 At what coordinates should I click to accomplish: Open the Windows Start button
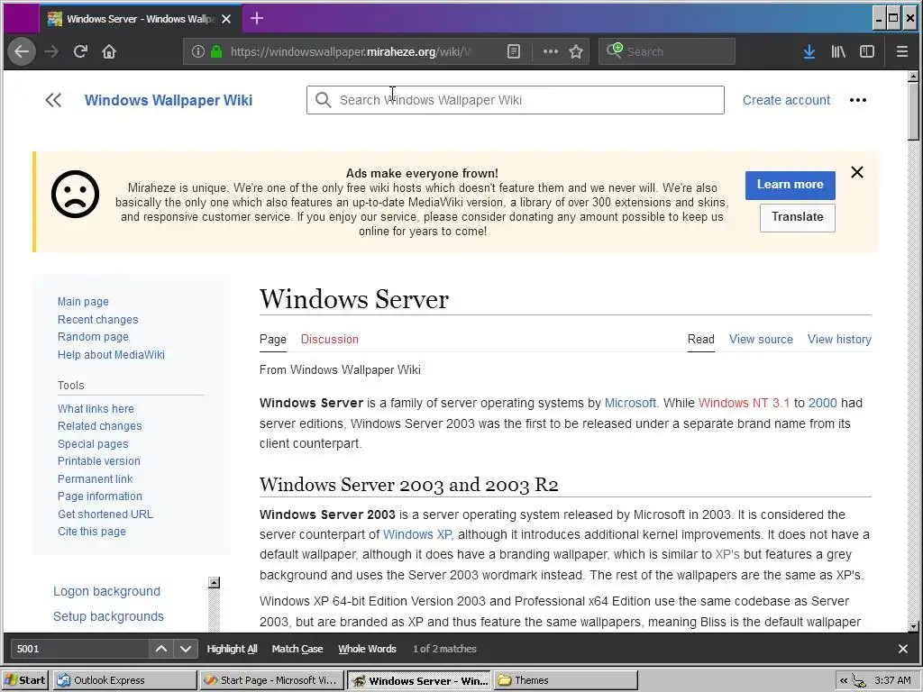click(x=25, y=680)
